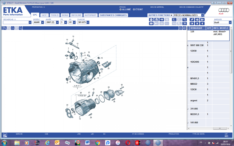Screen dimensions: 234x146
Task: Select the ALLUMÉ stocks radio button
Action: 121,9
